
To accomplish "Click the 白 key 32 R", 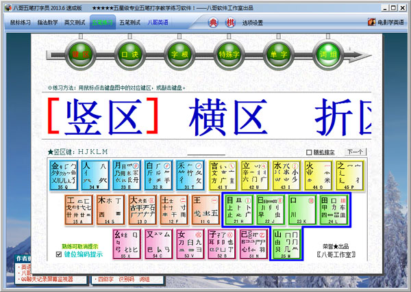I will coord(158,175).
